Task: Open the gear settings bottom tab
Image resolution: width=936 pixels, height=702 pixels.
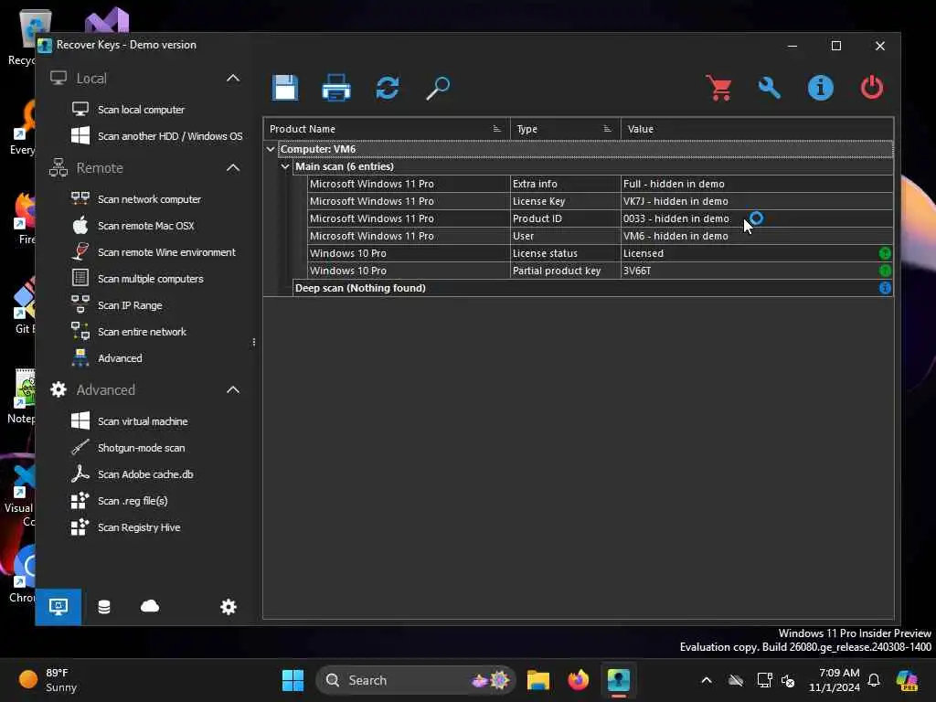Action: point(228,607)
